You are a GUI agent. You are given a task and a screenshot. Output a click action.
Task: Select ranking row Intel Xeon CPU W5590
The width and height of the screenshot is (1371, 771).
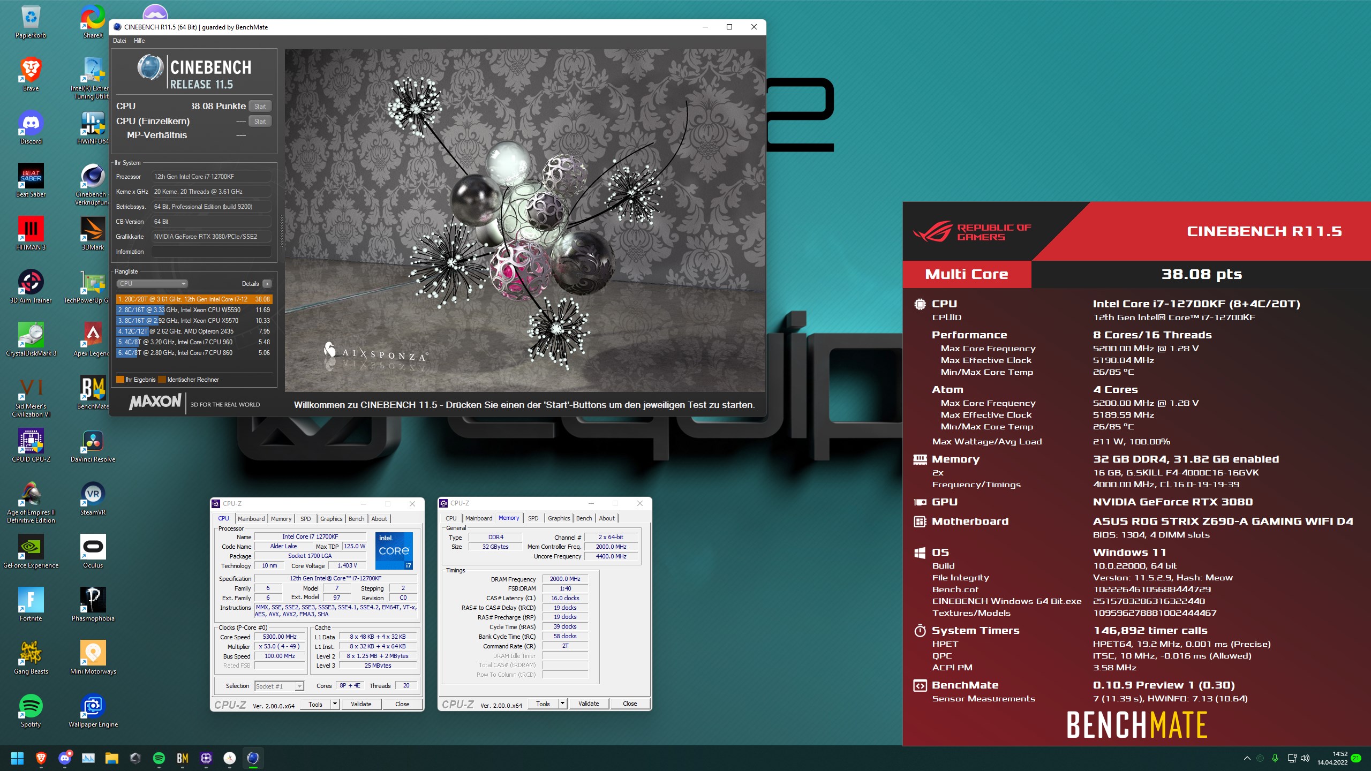click(x=194, y=310)
